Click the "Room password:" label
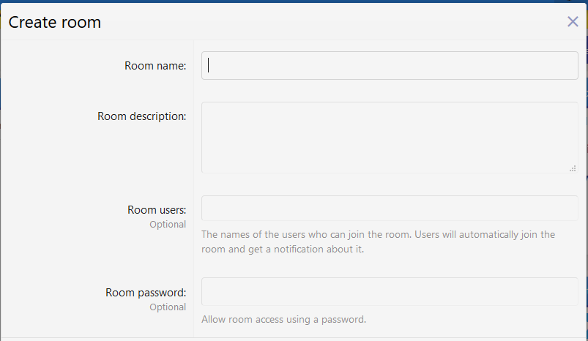 click(146, 293)
